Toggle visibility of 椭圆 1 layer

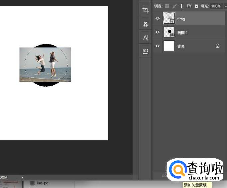pos(158,32)
